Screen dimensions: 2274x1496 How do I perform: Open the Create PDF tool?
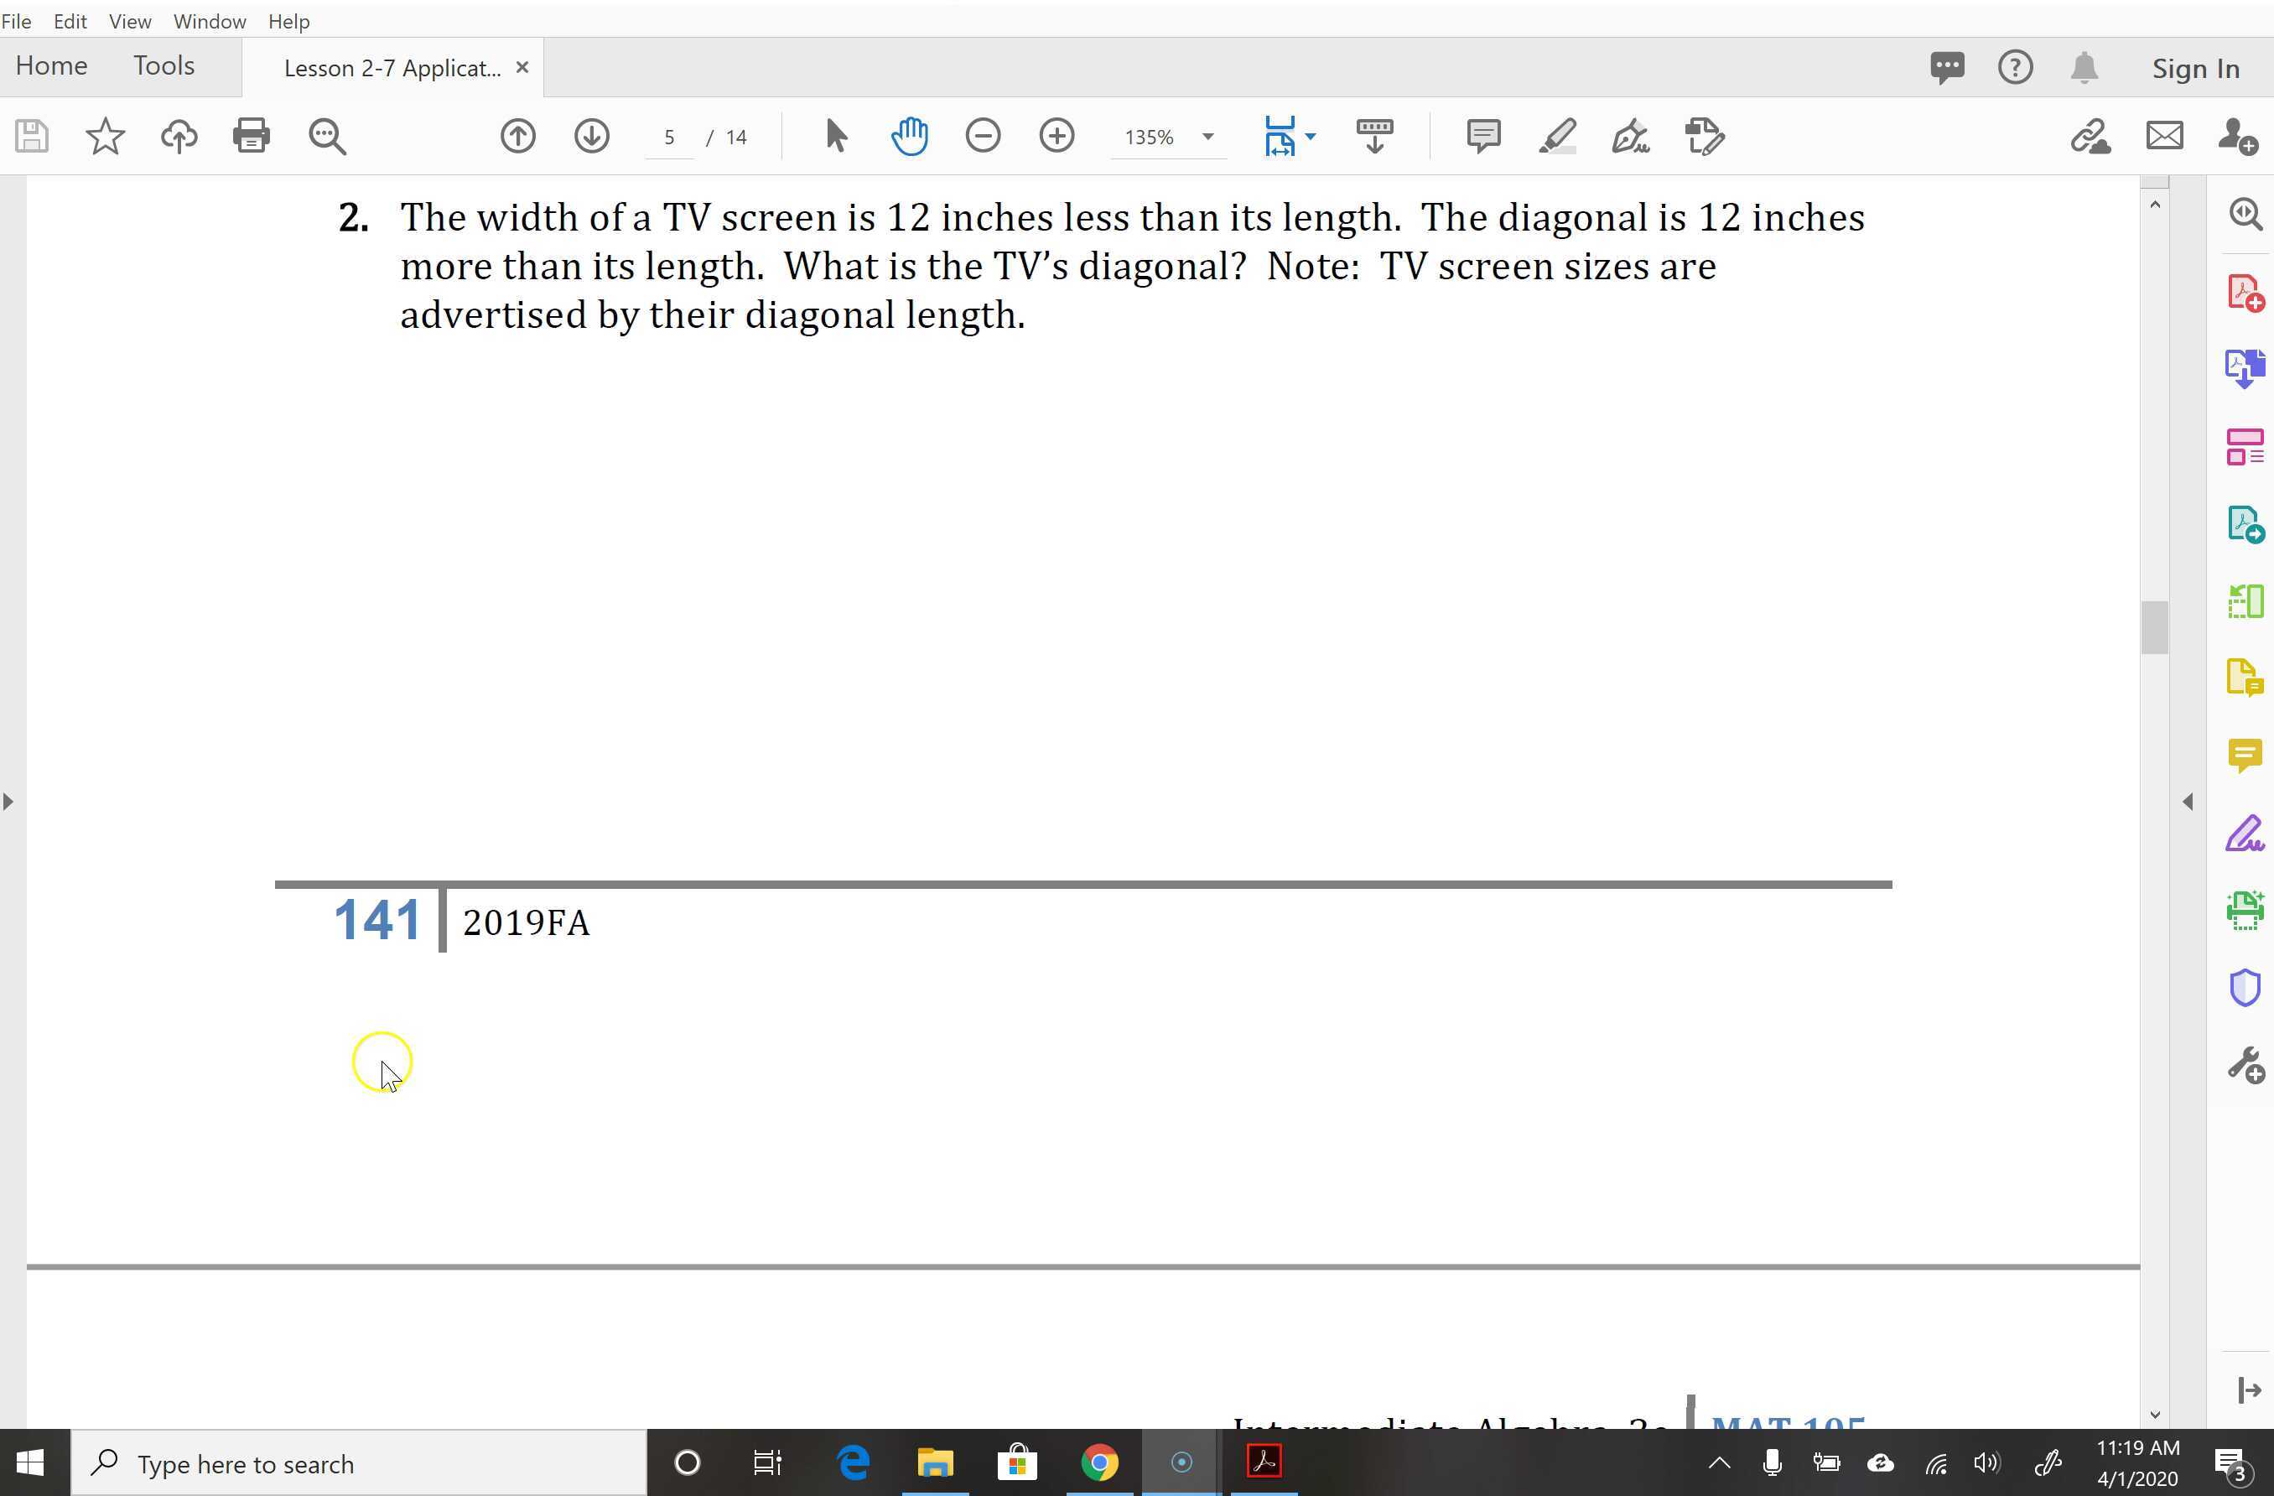pyautogui.click(x=2245, y=293)
